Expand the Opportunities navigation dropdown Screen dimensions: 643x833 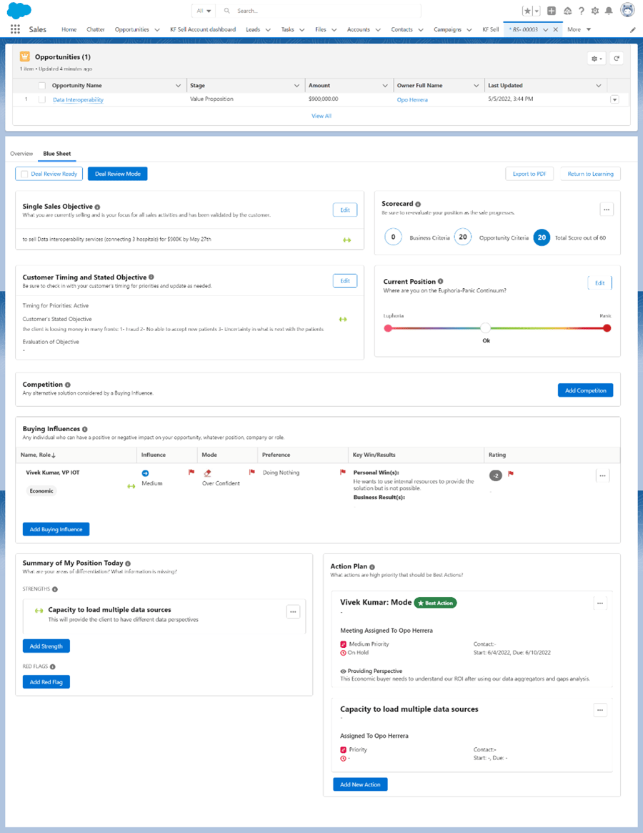click(156, 29)
